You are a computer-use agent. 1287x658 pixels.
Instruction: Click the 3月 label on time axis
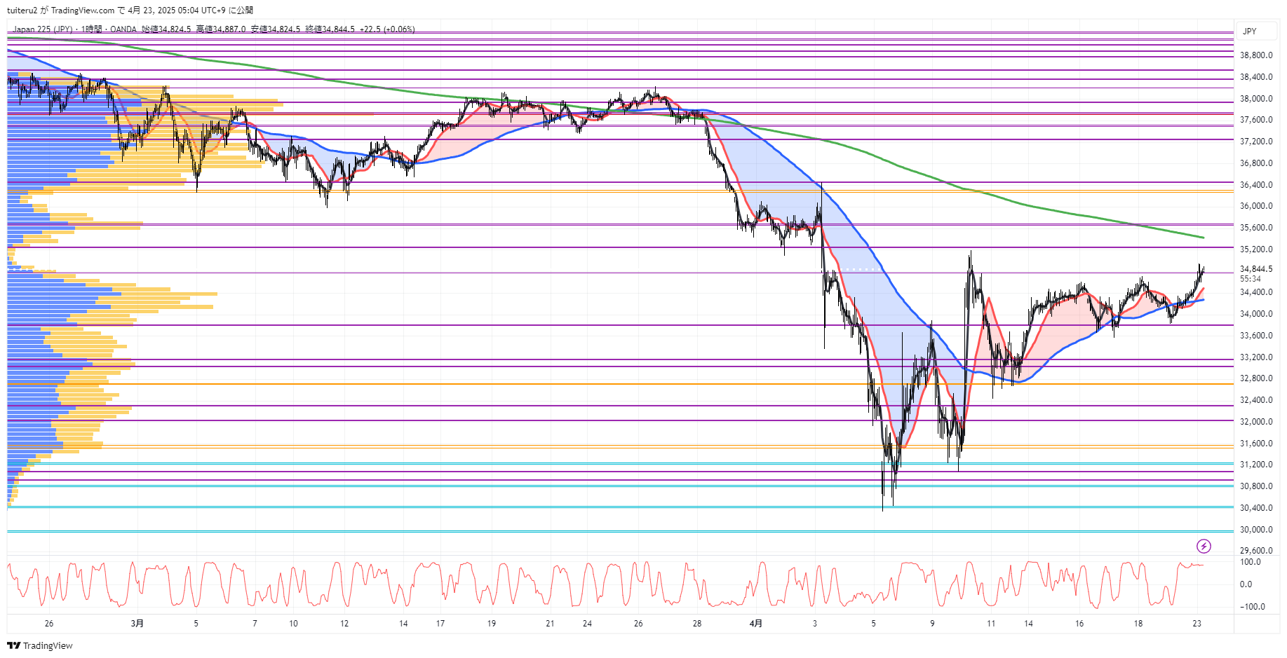pyautogui.click(x=137, y=623)
